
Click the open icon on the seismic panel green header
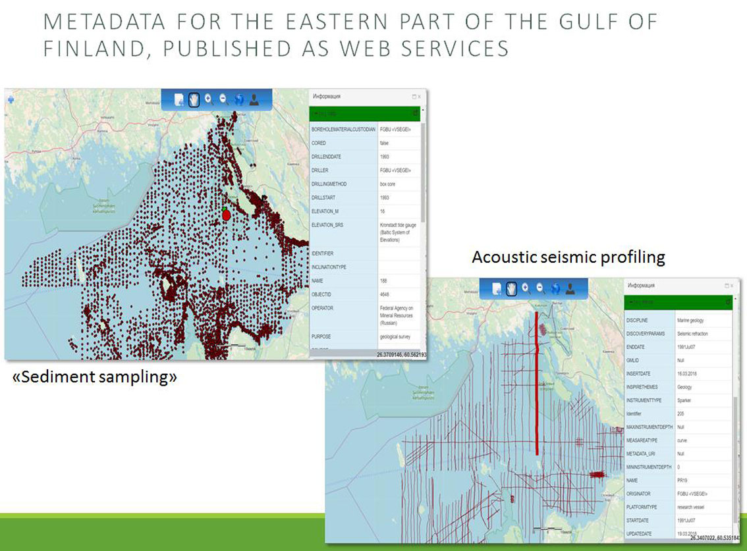(x=728, y=302)
